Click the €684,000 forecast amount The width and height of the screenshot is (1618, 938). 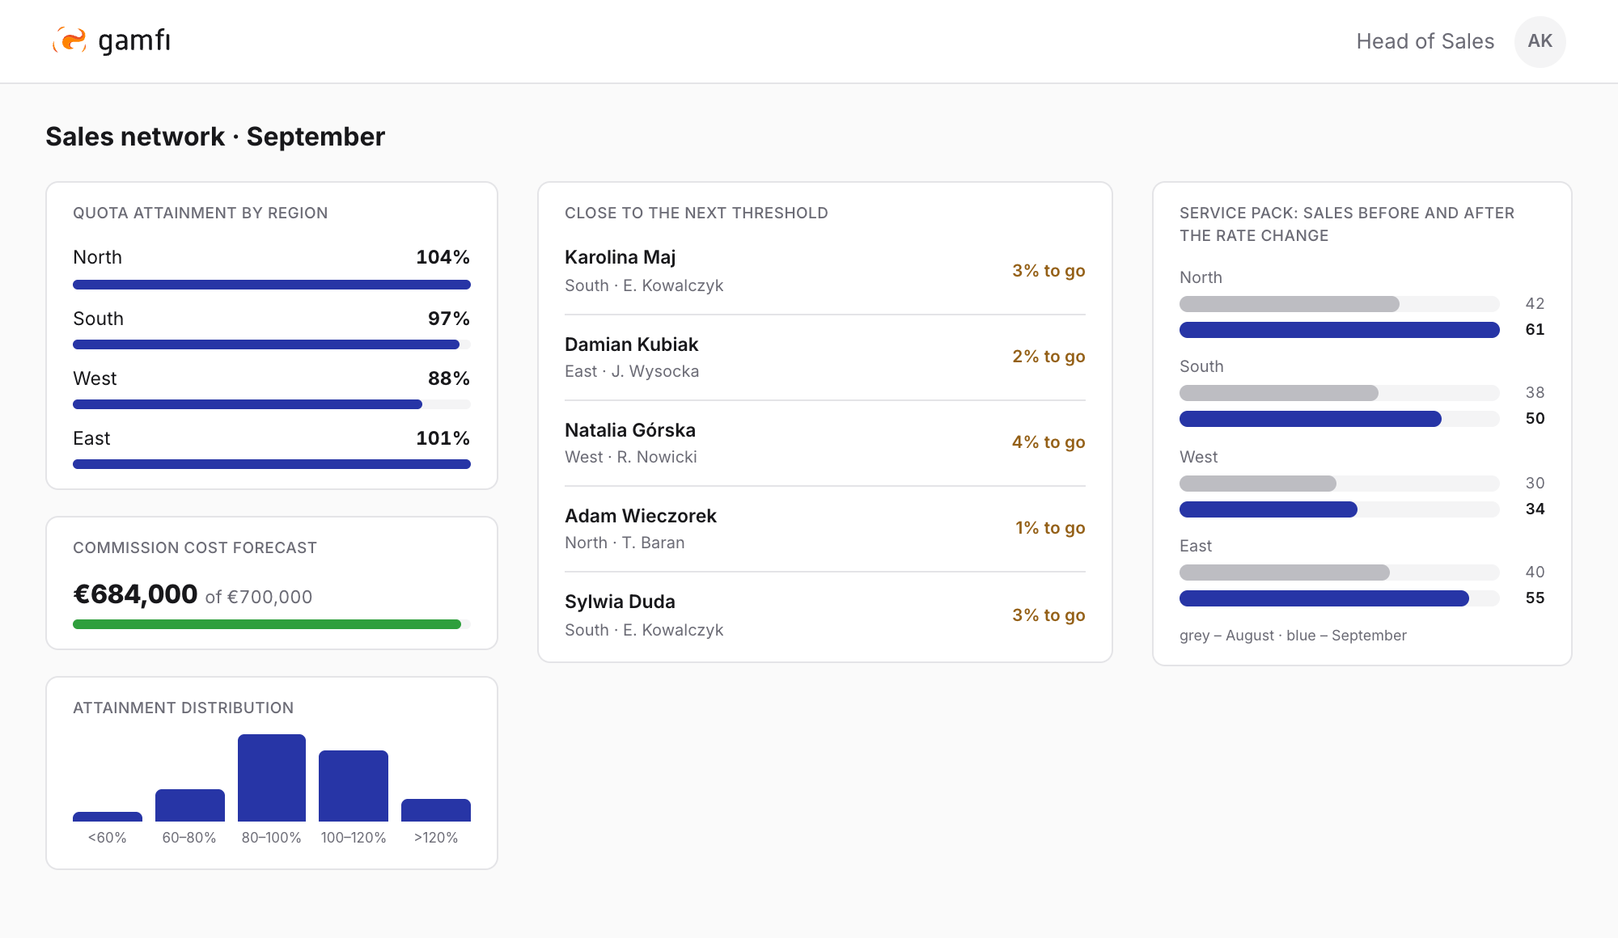[x=135, y=594]
